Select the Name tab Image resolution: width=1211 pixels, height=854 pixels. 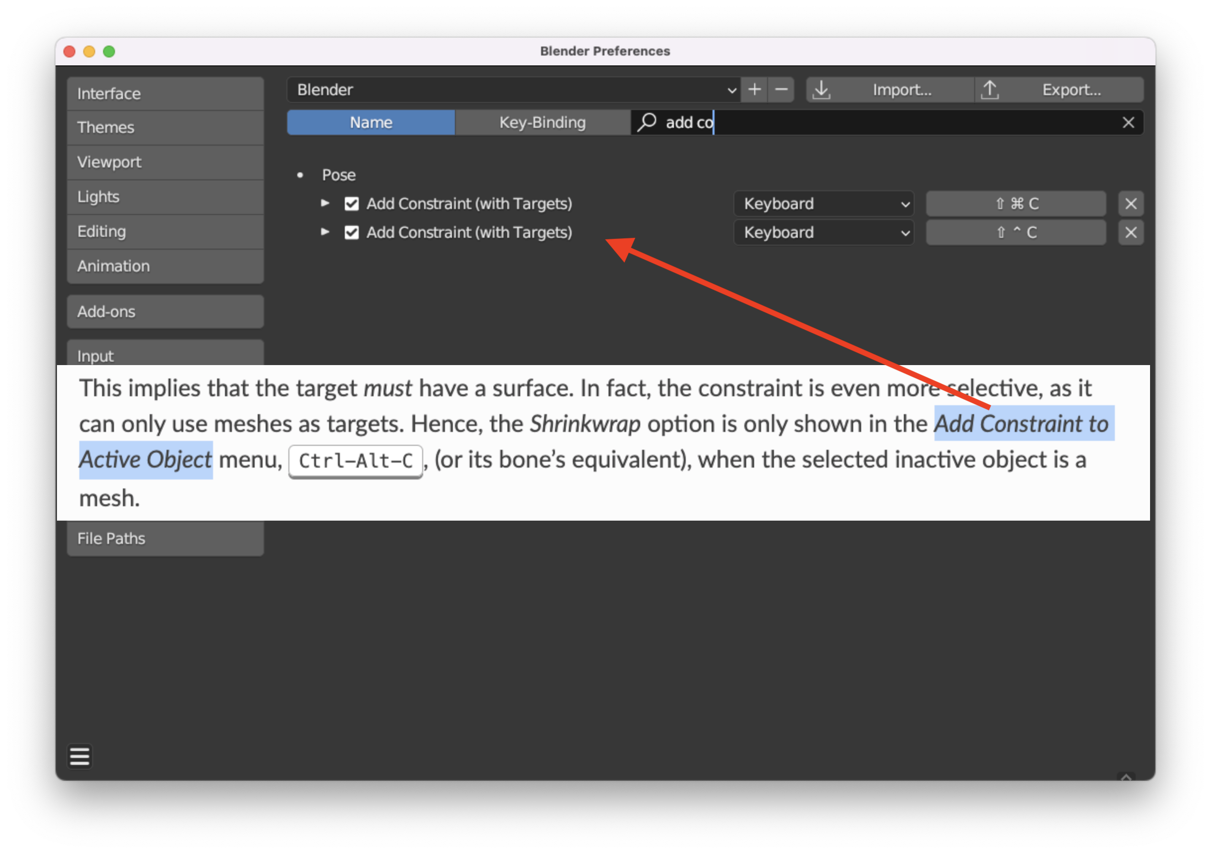click(370, 122)
